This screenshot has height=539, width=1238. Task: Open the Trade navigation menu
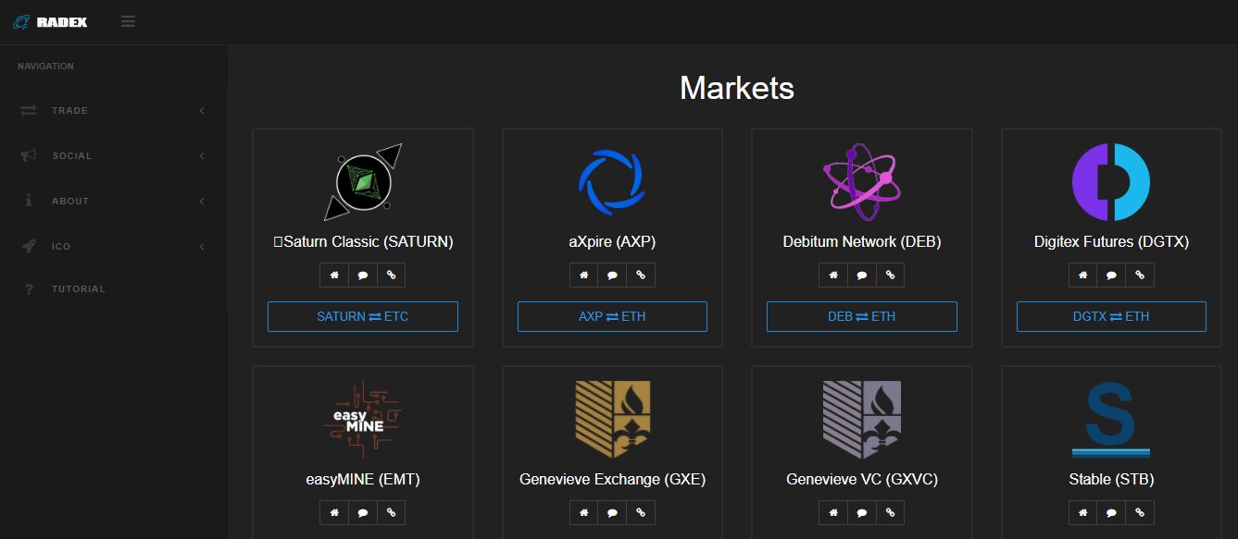113,110
